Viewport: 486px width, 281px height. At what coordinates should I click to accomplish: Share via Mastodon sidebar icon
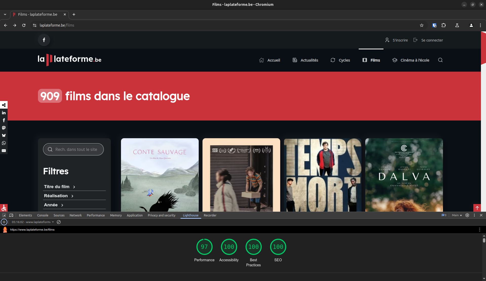coord(4,128)
